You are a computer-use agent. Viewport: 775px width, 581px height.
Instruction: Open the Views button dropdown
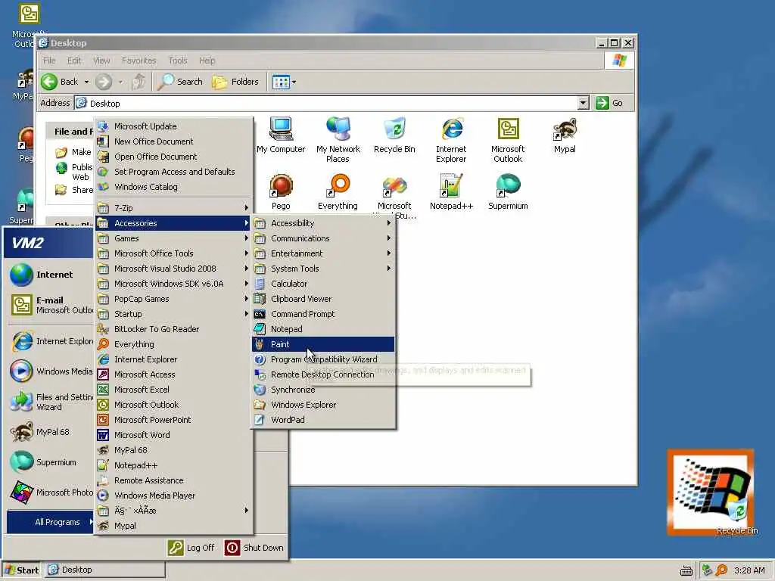294,82
